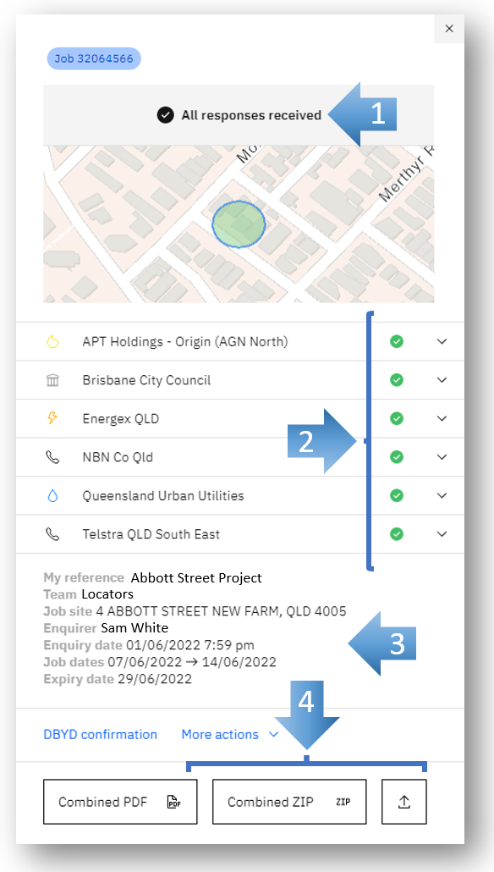Click the NBN Co Qld name
Image resolution: width=494 pixels, height=872 pixels.
(118, 457)
